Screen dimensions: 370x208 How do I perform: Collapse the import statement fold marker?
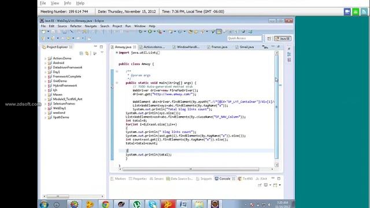(x=117, y=53)
